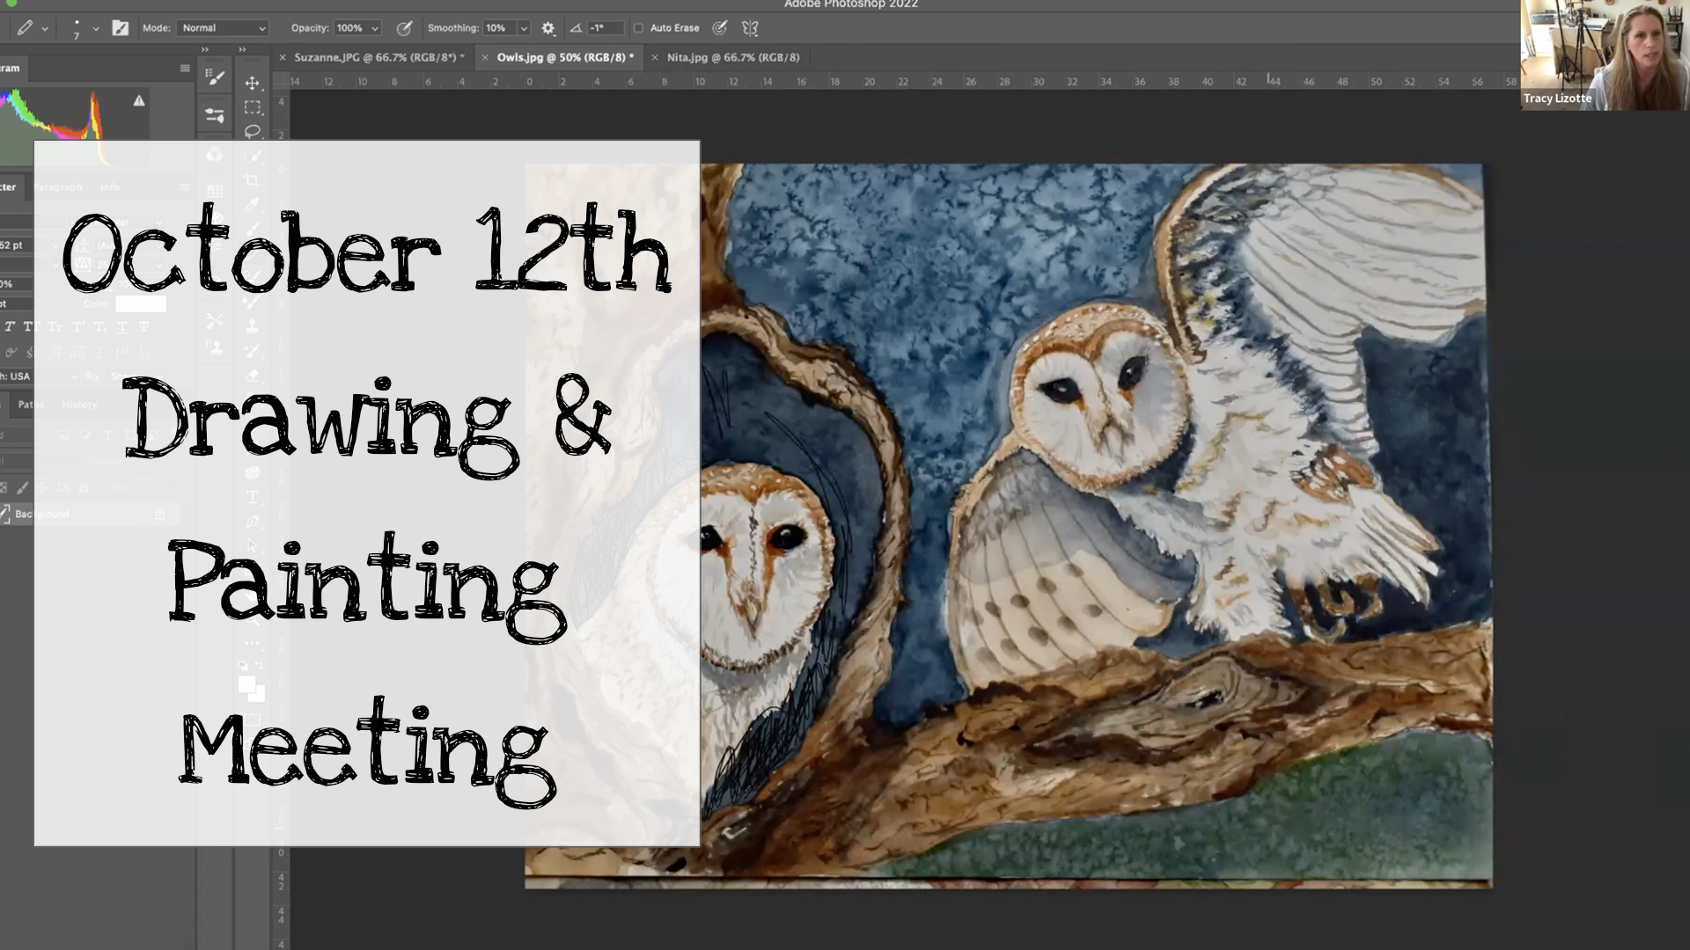Expand the arrow beside the Pencil tool preset
This screenshot has height=950, width=1690.
[x=45, y=29]
